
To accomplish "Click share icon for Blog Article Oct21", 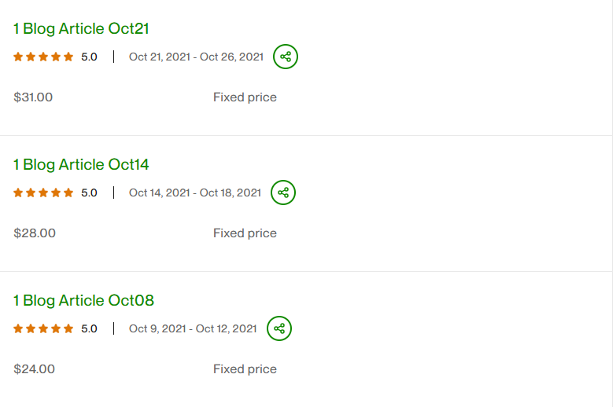I will [286, 57].
